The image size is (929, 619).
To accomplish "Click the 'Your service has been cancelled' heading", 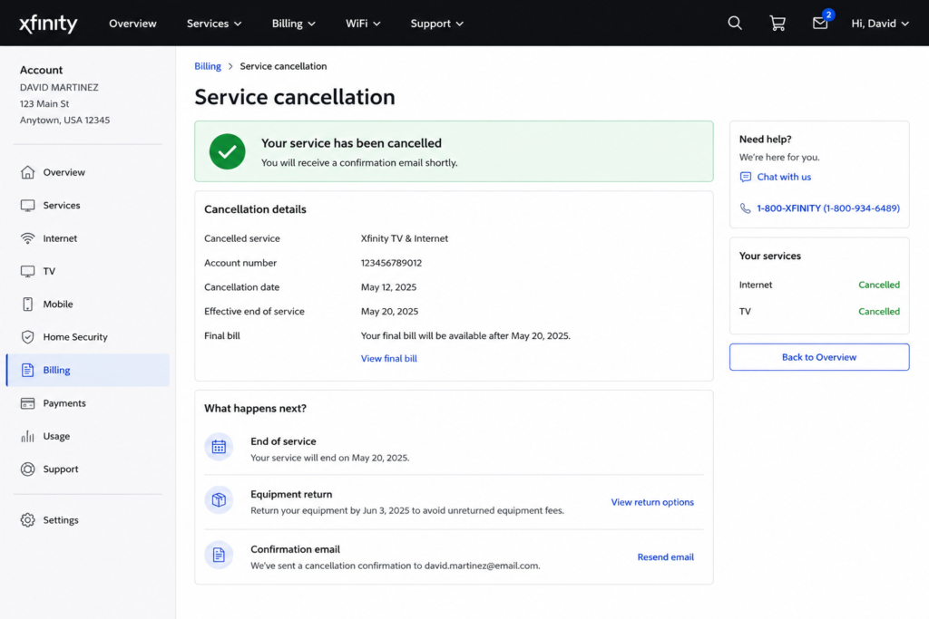I will click(x=351, y=143).
